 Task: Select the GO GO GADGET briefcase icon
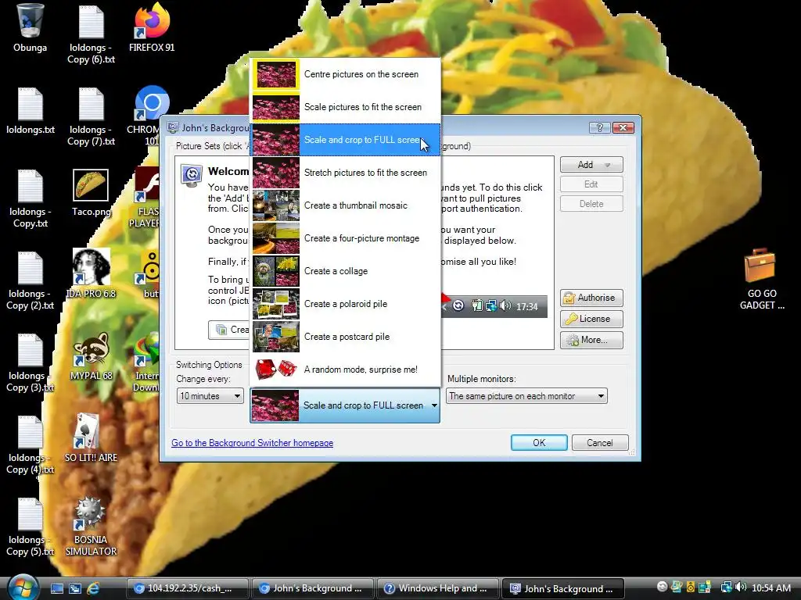click(762, 280)
